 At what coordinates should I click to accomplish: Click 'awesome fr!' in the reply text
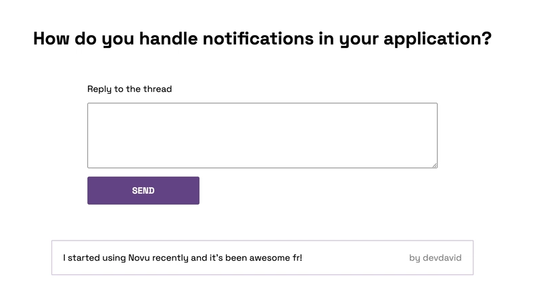point(276,258)
